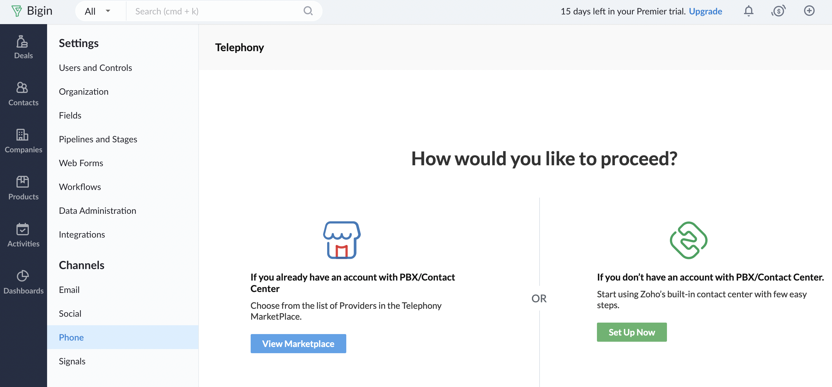Click the green Zoho contact center logo

click(689, 240)
